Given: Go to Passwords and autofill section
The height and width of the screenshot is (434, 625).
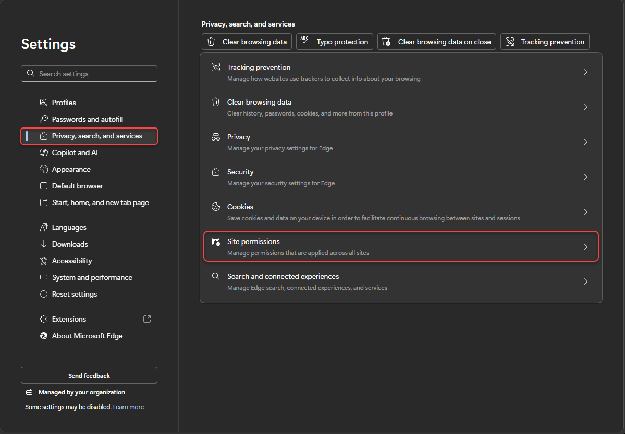Looking at the screenshot, I should click(x=89, y=119).
